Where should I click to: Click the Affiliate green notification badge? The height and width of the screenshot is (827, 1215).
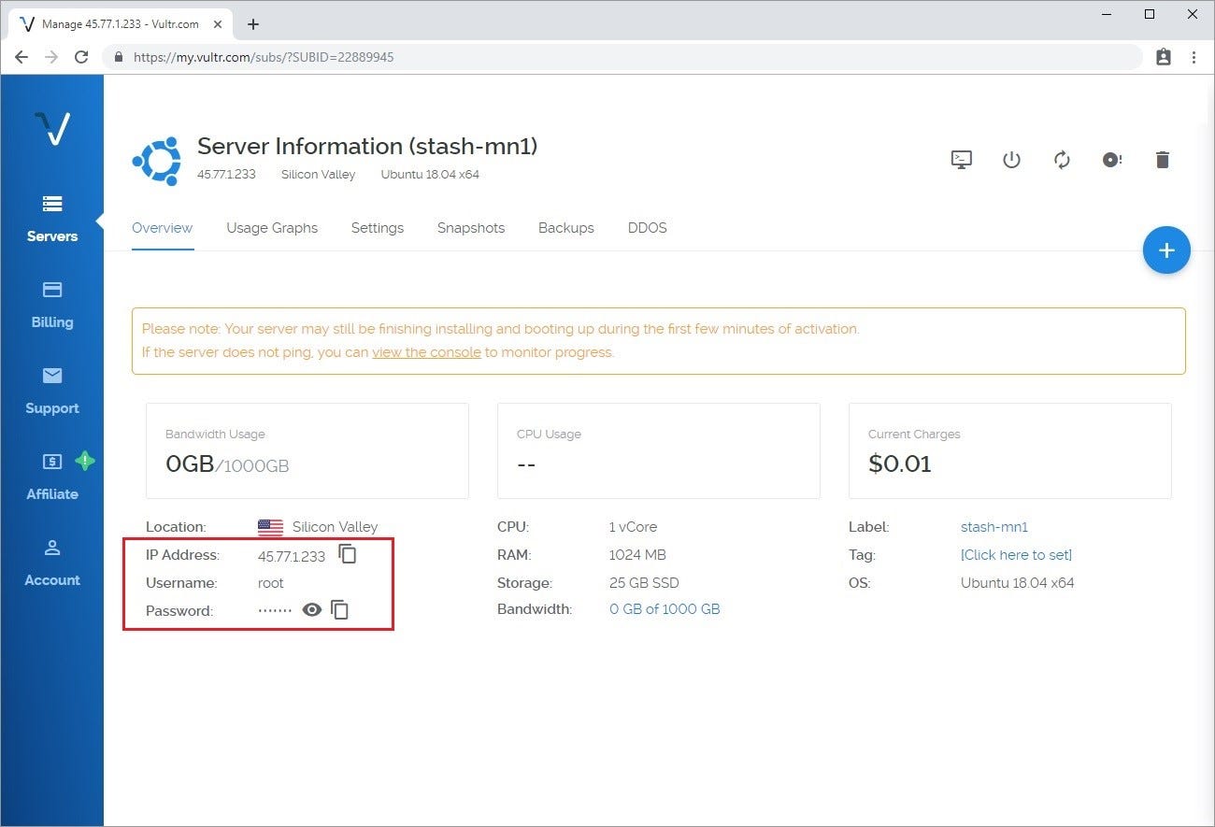pyautogui.click(x=85, y=460)
